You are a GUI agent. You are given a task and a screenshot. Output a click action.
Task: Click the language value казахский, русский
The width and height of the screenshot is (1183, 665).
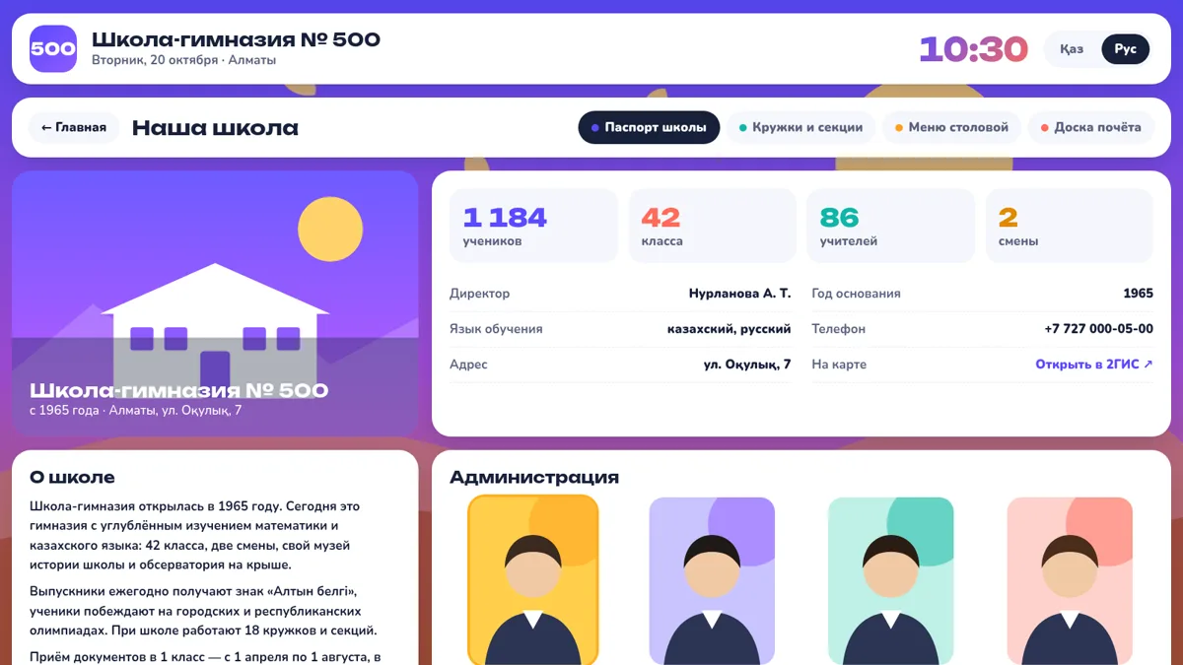pyautogui.click(x=730, y=329)
